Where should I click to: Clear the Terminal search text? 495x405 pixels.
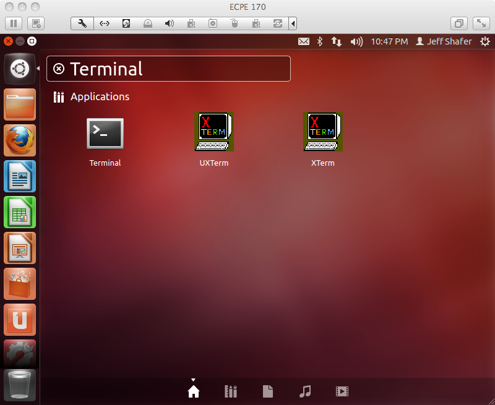tap(59, 69)
